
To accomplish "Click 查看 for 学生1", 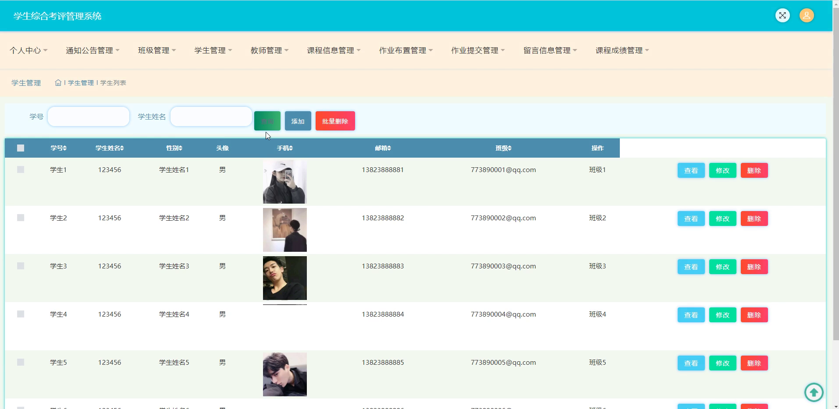I will tap(691, 170).
